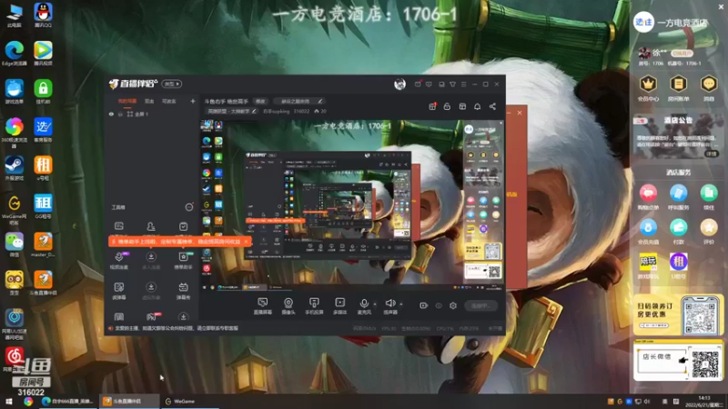Click 扫码领券 QR code banner
The image size is (728, 409).
[x=678, y=314]
